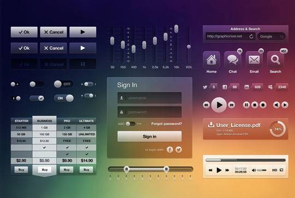This screenshot has height=198, width=295.
Task: Toggle the OFF switch on
Action: (63, 84)
